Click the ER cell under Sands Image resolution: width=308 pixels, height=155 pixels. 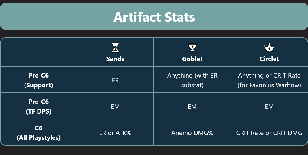115,80
